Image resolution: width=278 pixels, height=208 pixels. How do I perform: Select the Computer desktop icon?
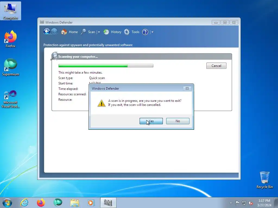(x=11, y=11)
